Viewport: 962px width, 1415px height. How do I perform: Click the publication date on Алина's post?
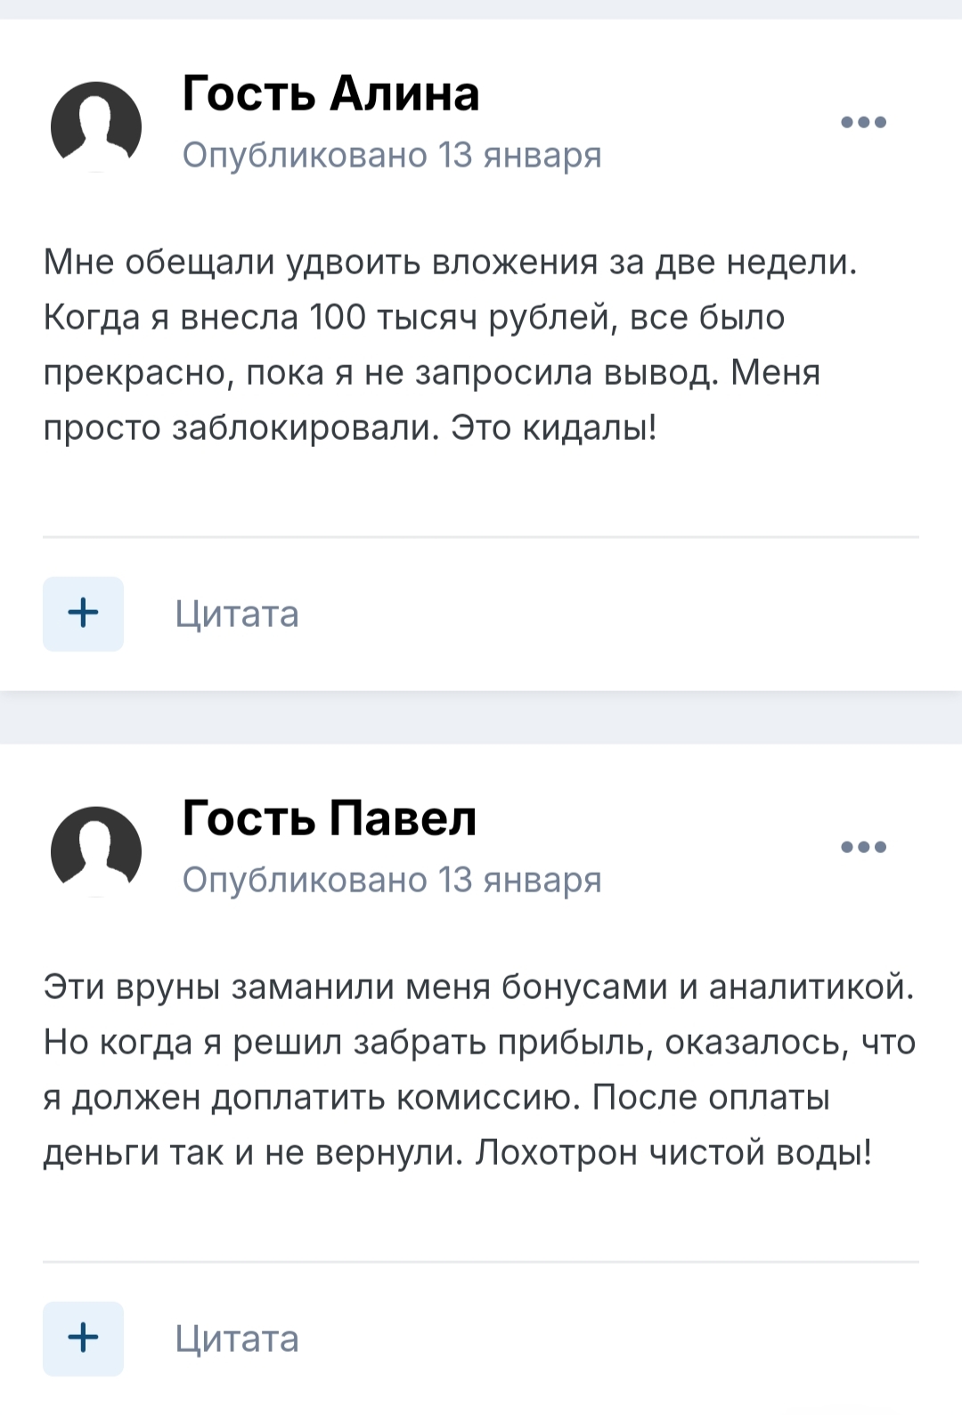click(392, 155)
